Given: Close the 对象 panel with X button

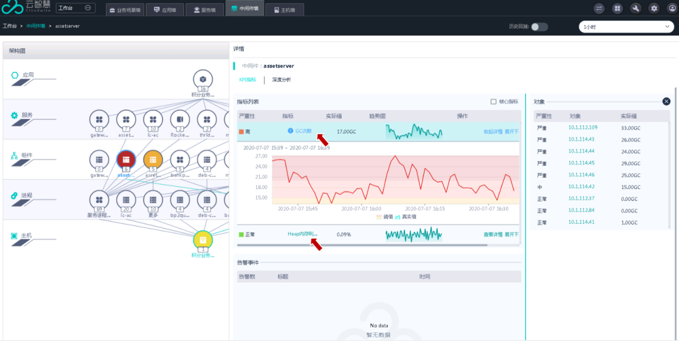Looking at the screenshot, I should pos(666,102).
